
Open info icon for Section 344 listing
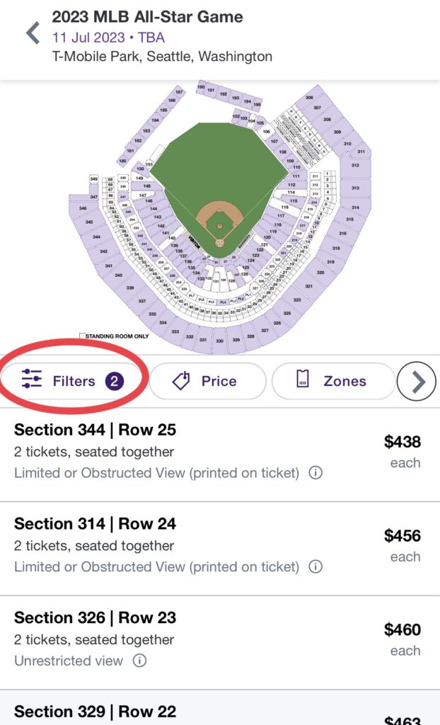point(316,473)
